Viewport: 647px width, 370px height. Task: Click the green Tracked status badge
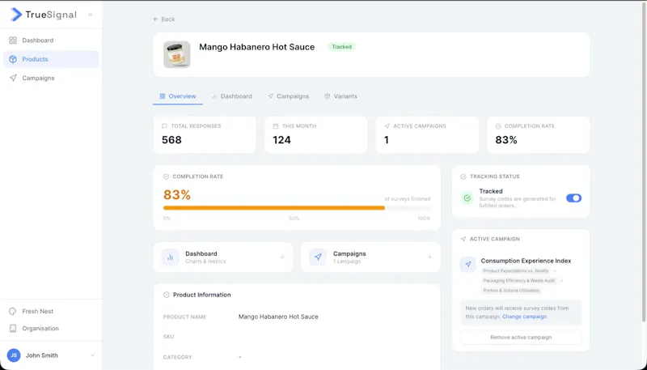341,47
